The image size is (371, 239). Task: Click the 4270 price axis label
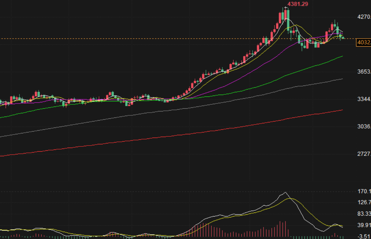pyautogui.click(x=364, y=17)
